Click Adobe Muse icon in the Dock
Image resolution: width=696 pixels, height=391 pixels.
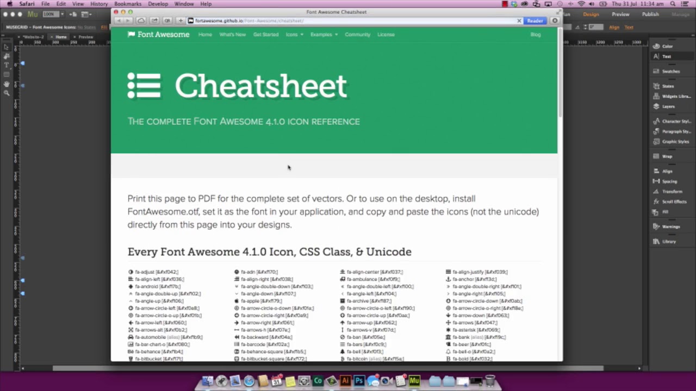(x=414, y=381)
